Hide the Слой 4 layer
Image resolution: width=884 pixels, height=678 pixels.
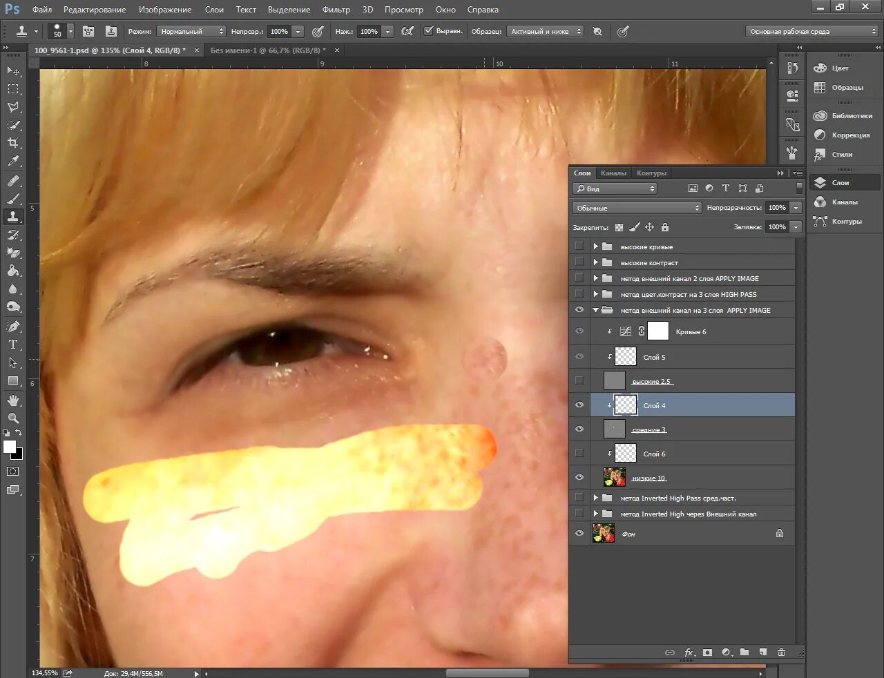click(579, 405)
